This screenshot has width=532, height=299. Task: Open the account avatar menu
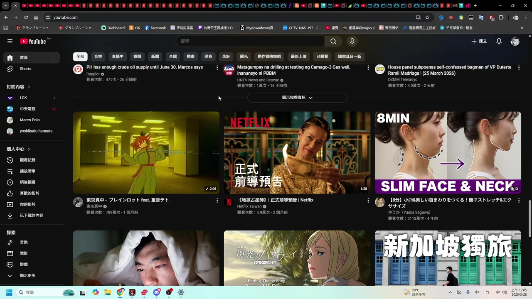click(x=515, y=41)
